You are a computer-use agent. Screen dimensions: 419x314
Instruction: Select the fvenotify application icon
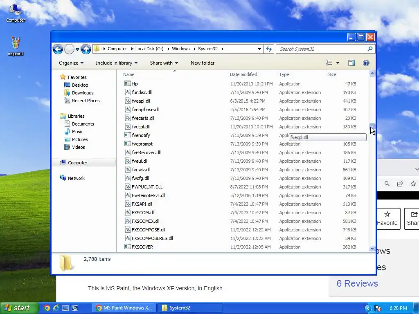click(x=128, y=135)
